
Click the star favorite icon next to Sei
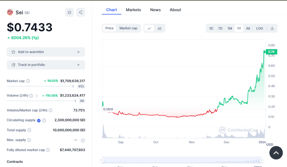click(x=70, y=12)
